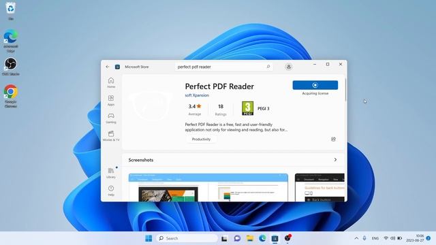Open the volume tray icon
This screenshot has height=245, width=436.
pos(392,238)
